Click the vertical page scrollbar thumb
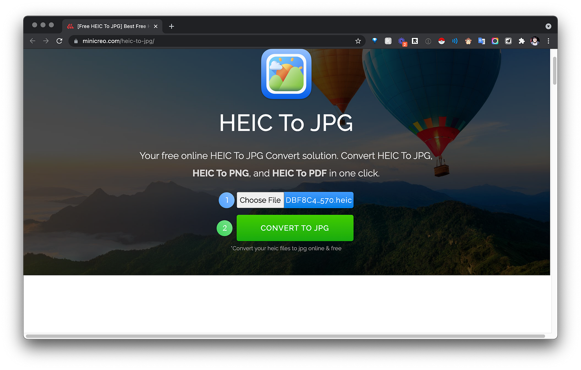Screen dimensions: 581x370 (x=554, y=71)
